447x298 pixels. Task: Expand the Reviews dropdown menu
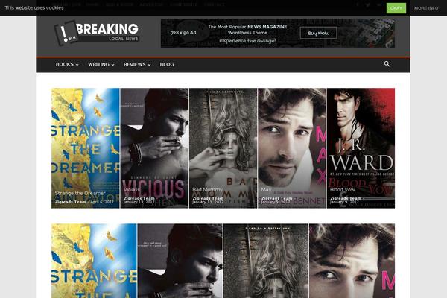point(136,65)
